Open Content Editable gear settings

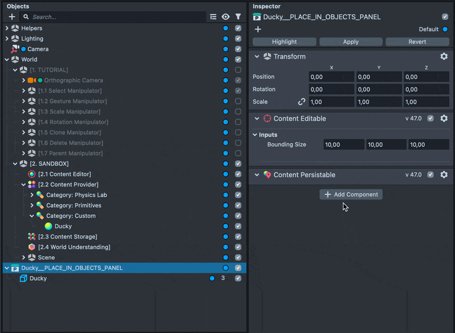[x=444, y=118]
